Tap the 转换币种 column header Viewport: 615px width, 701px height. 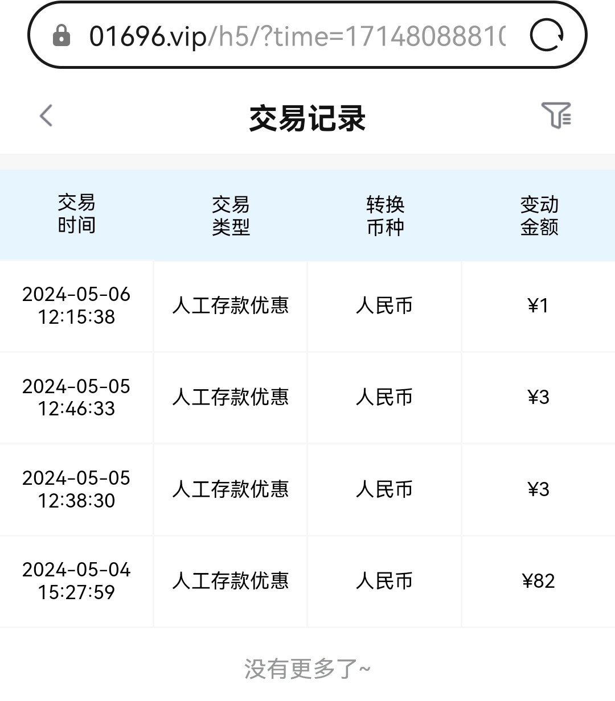click(x=385, y=216)
